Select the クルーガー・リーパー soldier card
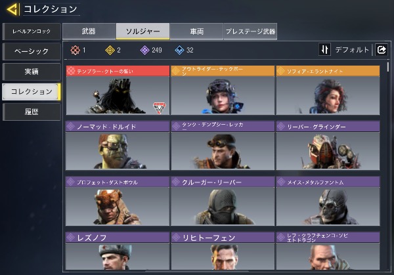The height and width of the screenshot is (275, 394). pyautogui.click(x=223, y=201)
